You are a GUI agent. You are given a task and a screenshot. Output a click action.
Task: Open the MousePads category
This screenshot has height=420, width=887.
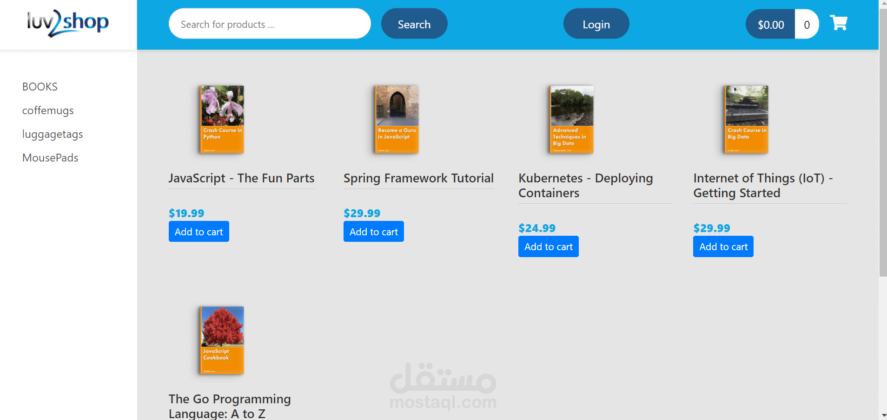[50, 158]
